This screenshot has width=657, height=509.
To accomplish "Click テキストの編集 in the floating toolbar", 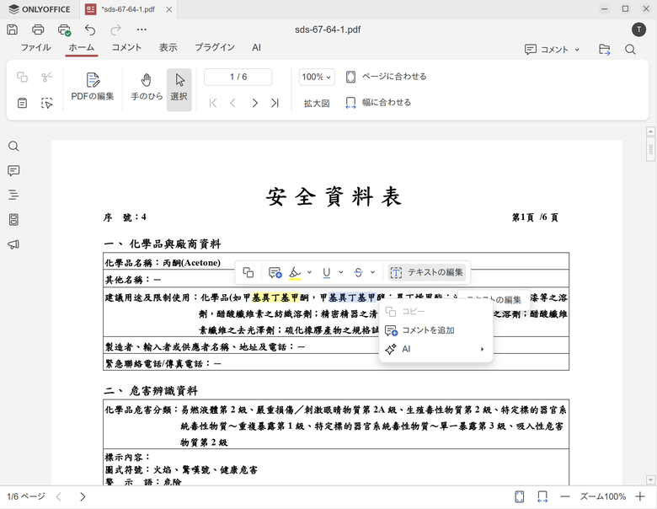I will (426, 272).
